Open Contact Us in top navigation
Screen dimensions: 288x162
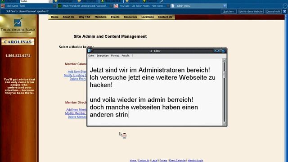pyautogui.click(x=165, y=17)
